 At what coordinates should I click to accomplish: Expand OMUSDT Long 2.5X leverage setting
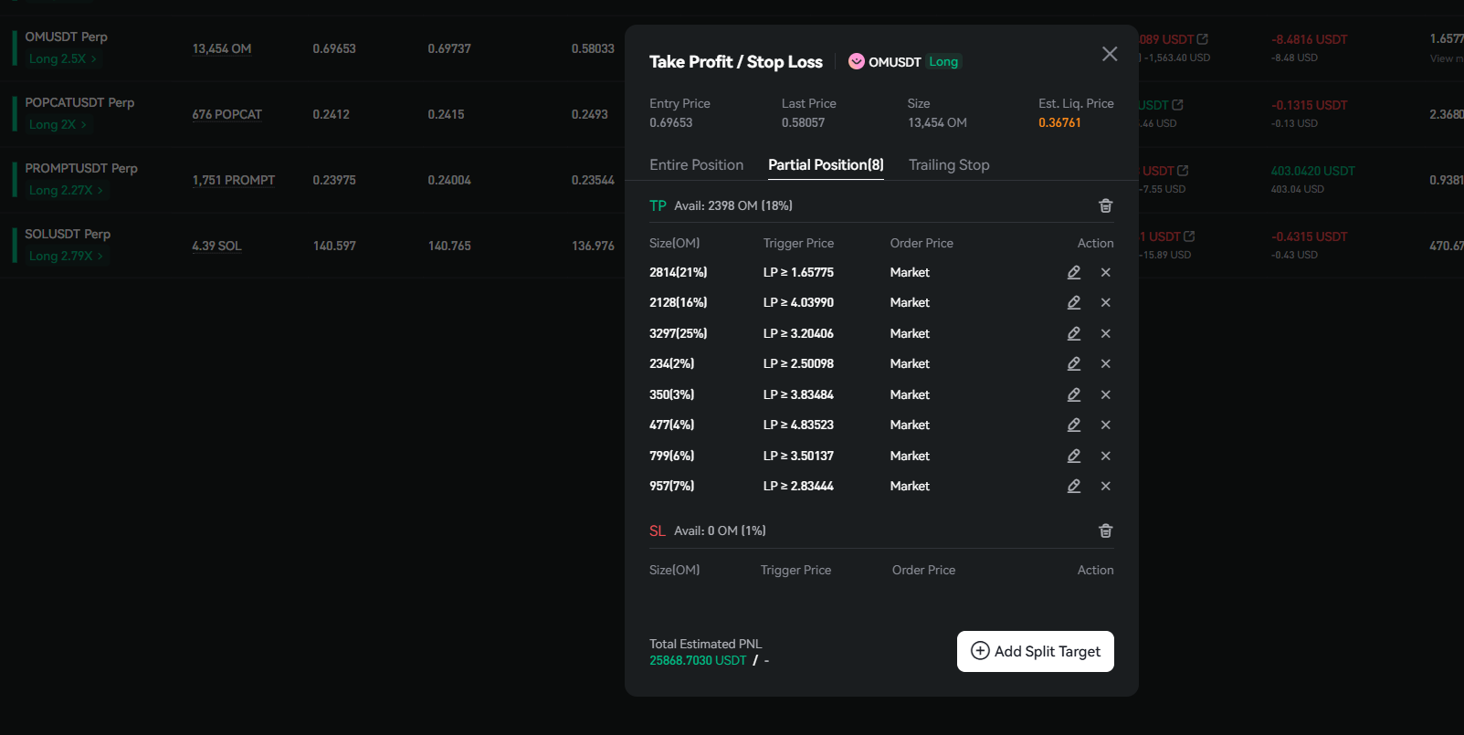point(62,59)
